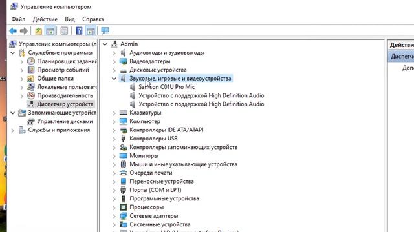Click the Порты (COM и LPT) icon
This screenshot has width=414, height=232.
click(123, 190)
